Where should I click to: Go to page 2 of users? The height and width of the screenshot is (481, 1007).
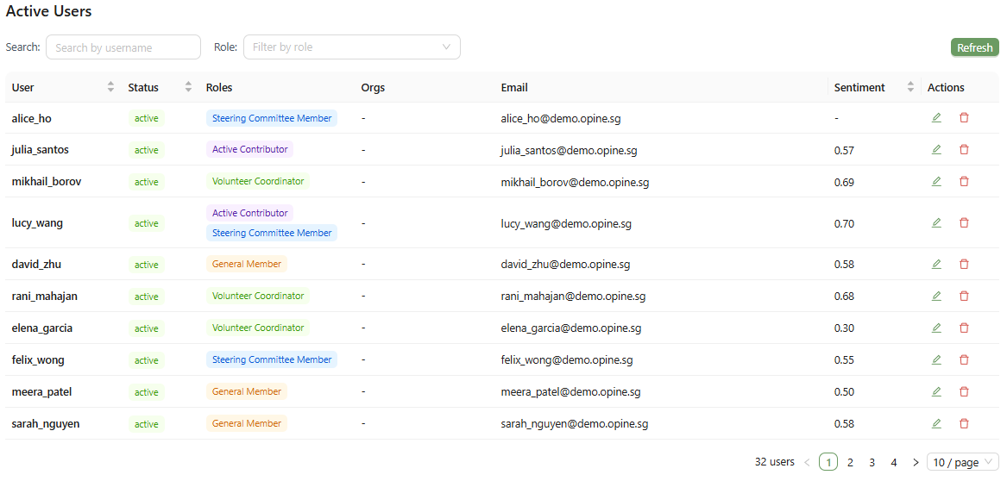tap(850, 462)
